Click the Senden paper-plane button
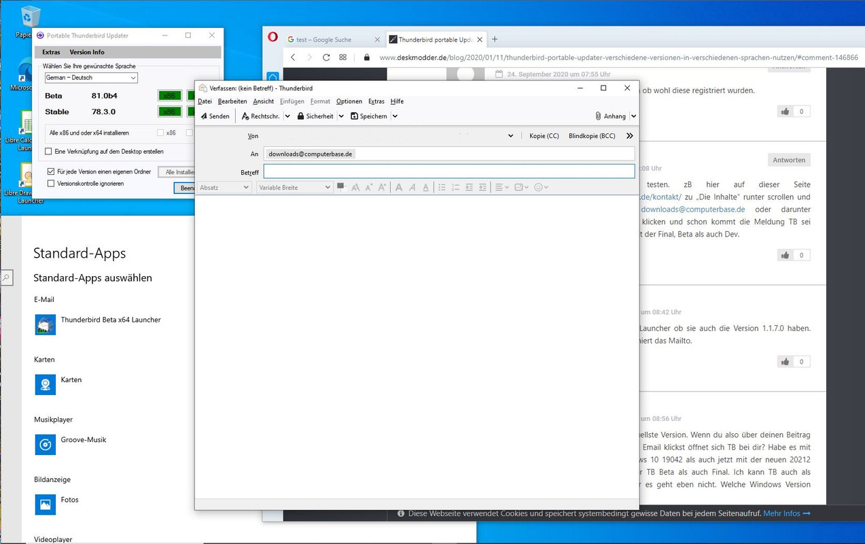 [x=215, y=116]
